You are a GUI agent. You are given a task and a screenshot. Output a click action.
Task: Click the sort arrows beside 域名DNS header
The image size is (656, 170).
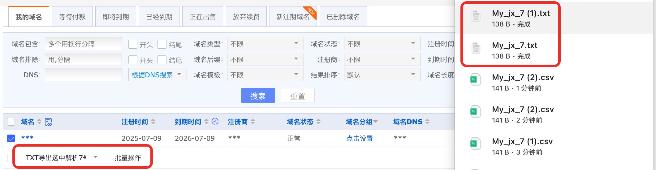click(427, 122)
